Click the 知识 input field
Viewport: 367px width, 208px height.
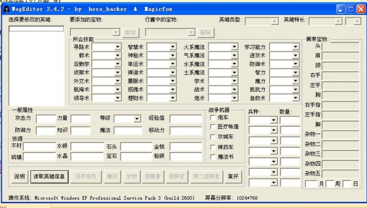click(x=81, y=130)
